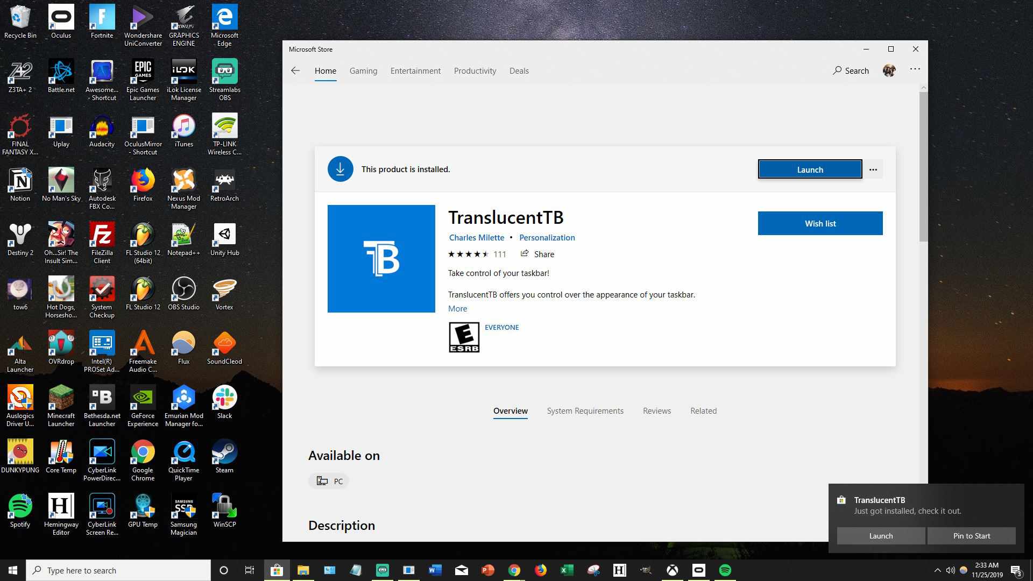Go back with the Store back arrow

295,70
